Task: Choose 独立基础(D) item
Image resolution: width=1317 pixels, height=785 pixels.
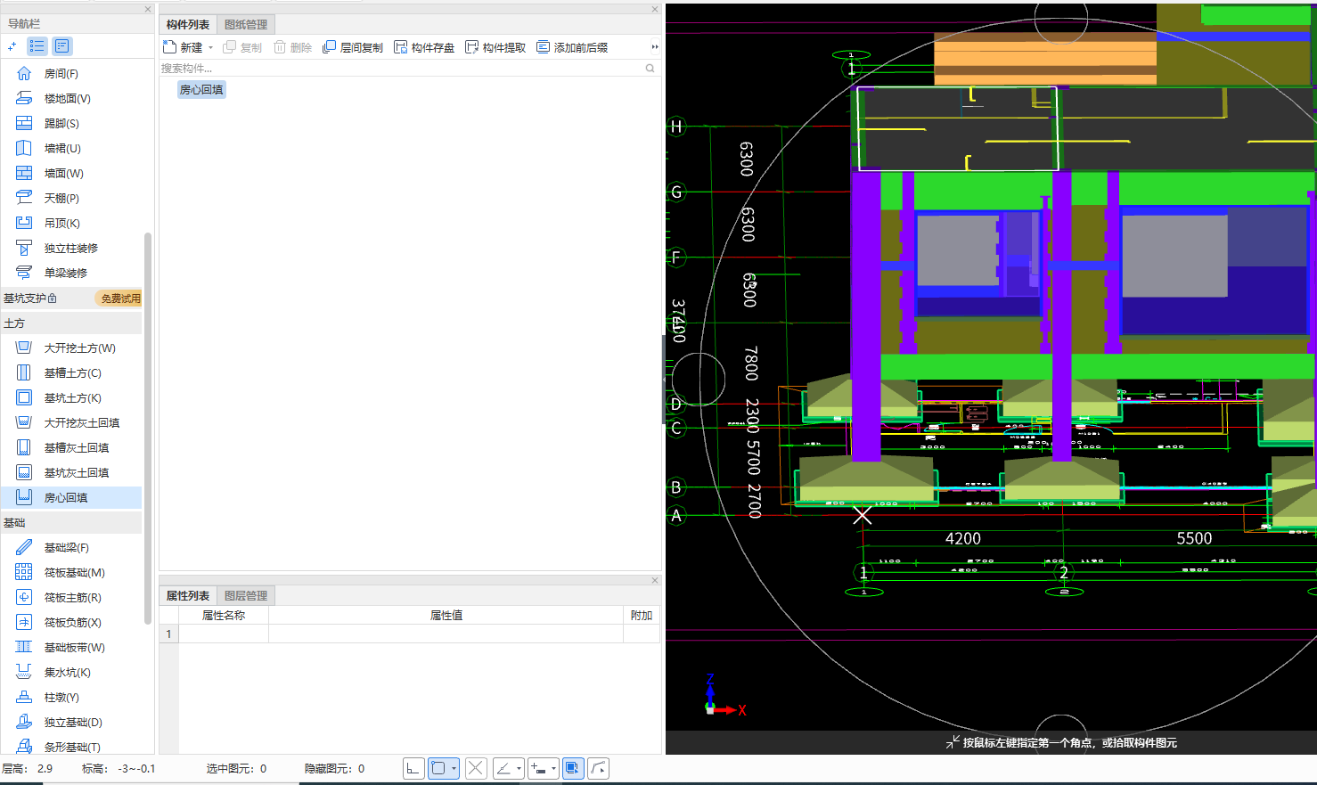Action: point(72,723)
